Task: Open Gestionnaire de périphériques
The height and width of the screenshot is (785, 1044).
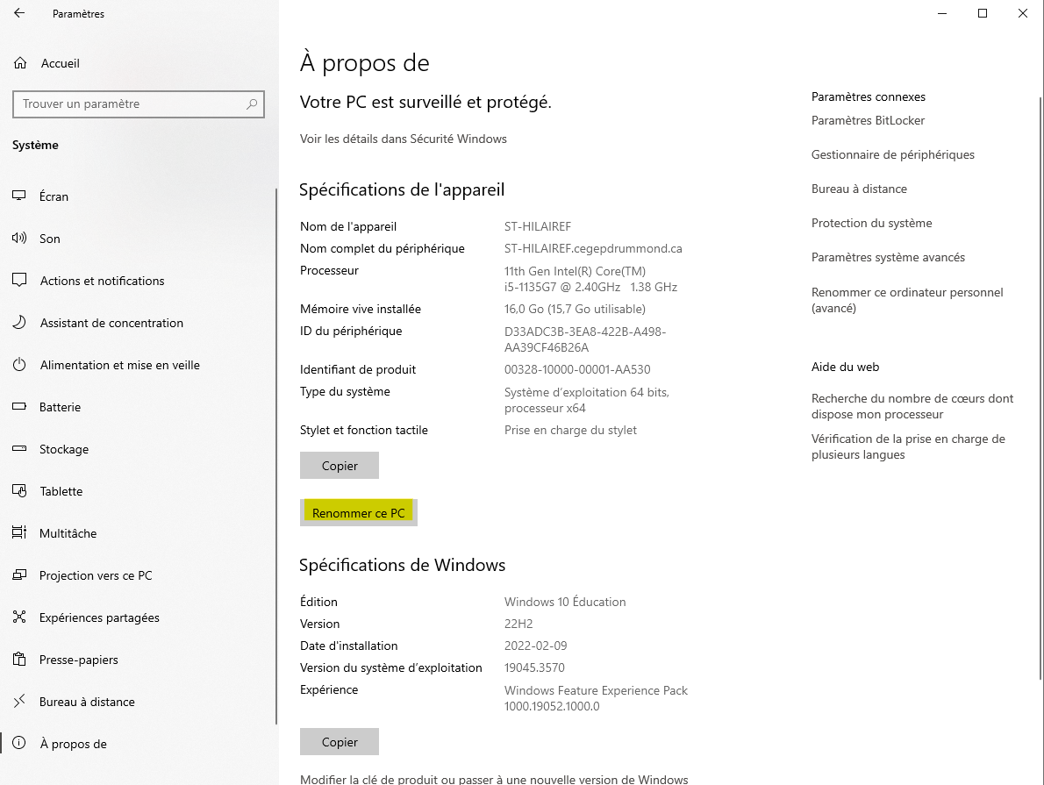Action: (892, 154)
